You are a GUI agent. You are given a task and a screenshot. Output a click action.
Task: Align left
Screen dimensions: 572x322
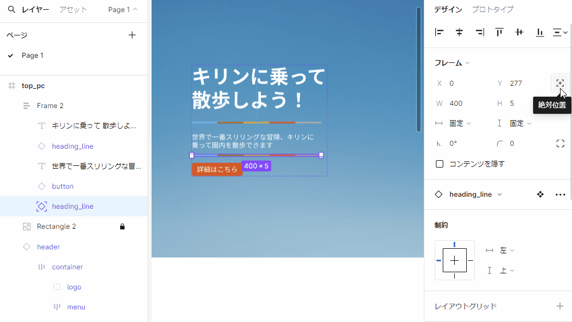click(439, 33)
